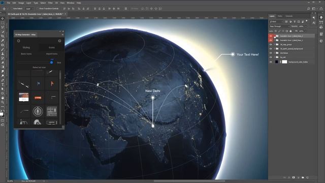This screenshot has height=183, width=325.
Task: Click the lock all padlock icon
Action: tap(290, 31)
